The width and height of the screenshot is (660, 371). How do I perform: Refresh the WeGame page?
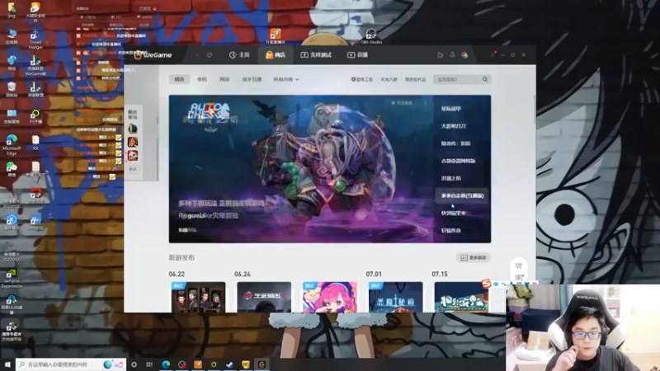coord(210,55)
